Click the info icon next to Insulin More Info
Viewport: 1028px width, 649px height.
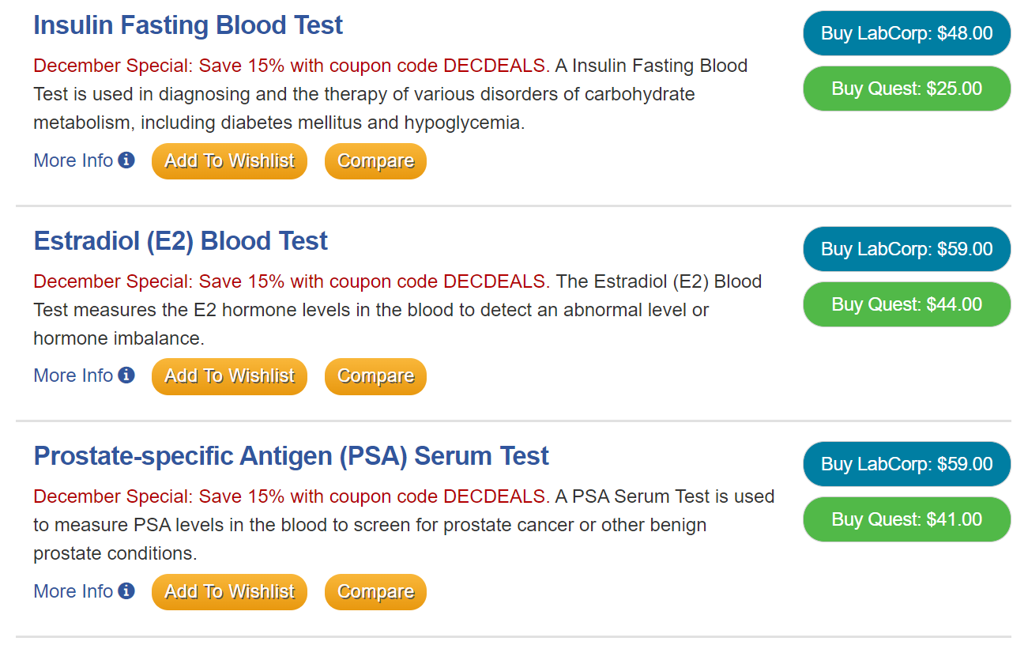[126, 160]
